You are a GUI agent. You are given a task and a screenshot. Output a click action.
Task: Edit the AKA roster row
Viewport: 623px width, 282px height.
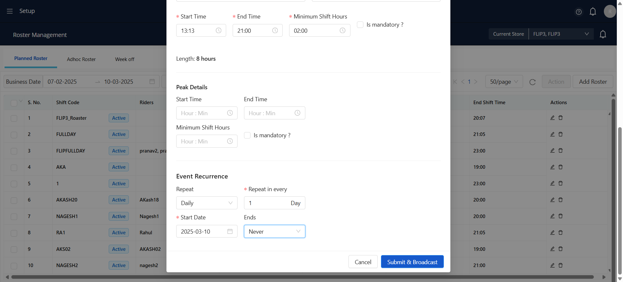[x=552, y=167]
